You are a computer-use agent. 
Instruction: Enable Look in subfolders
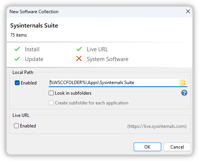pos(51,93)
